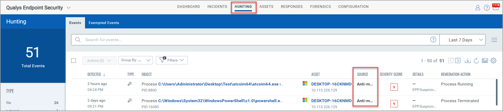Open the Responses menu
This screenshot has width=503, height=111.
(x=292, y=7)
